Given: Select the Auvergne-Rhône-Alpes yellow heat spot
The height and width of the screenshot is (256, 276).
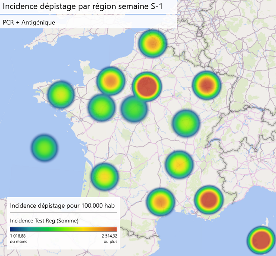Looking at the screenshot, I should pyautogui.click(x=179, y=164).
